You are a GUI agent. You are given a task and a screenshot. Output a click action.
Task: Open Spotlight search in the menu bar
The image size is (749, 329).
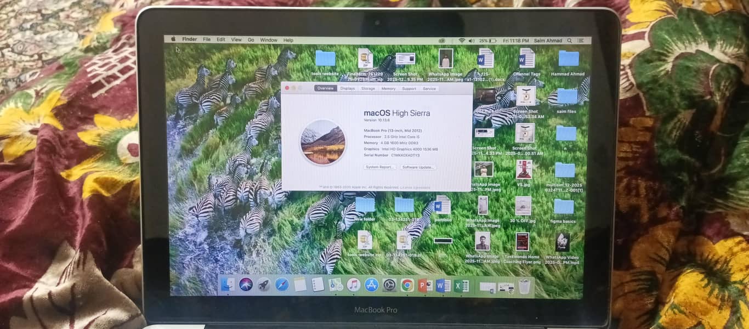[x=570, y=40]
